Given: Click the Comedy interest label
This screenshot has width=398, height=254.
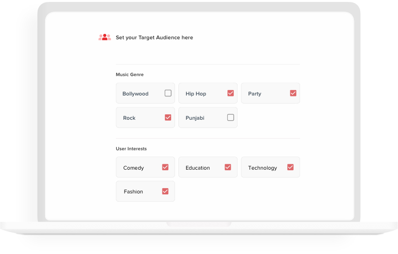Looking at the screenshot, I should (133, 168).
